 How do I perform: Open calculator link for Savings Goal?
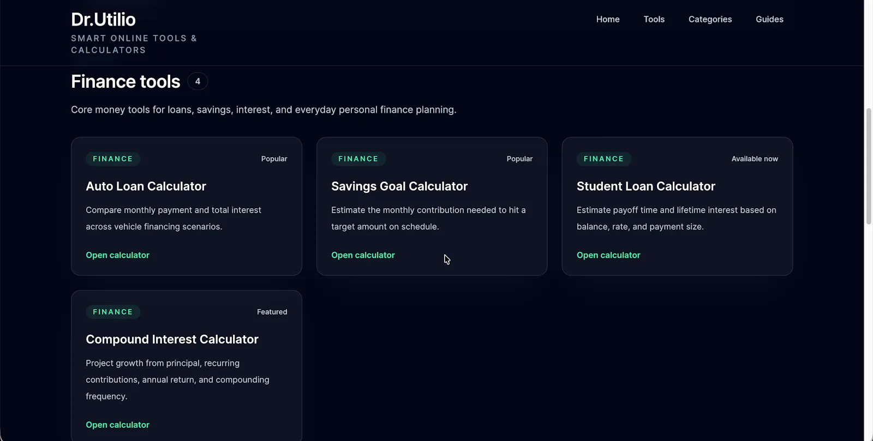pyautogui.click(x=363, y=255)
